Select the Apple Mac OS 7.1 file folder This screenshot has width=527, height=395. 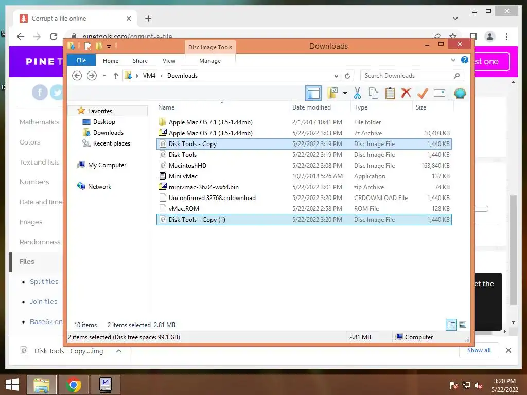[x=304, y=122]
